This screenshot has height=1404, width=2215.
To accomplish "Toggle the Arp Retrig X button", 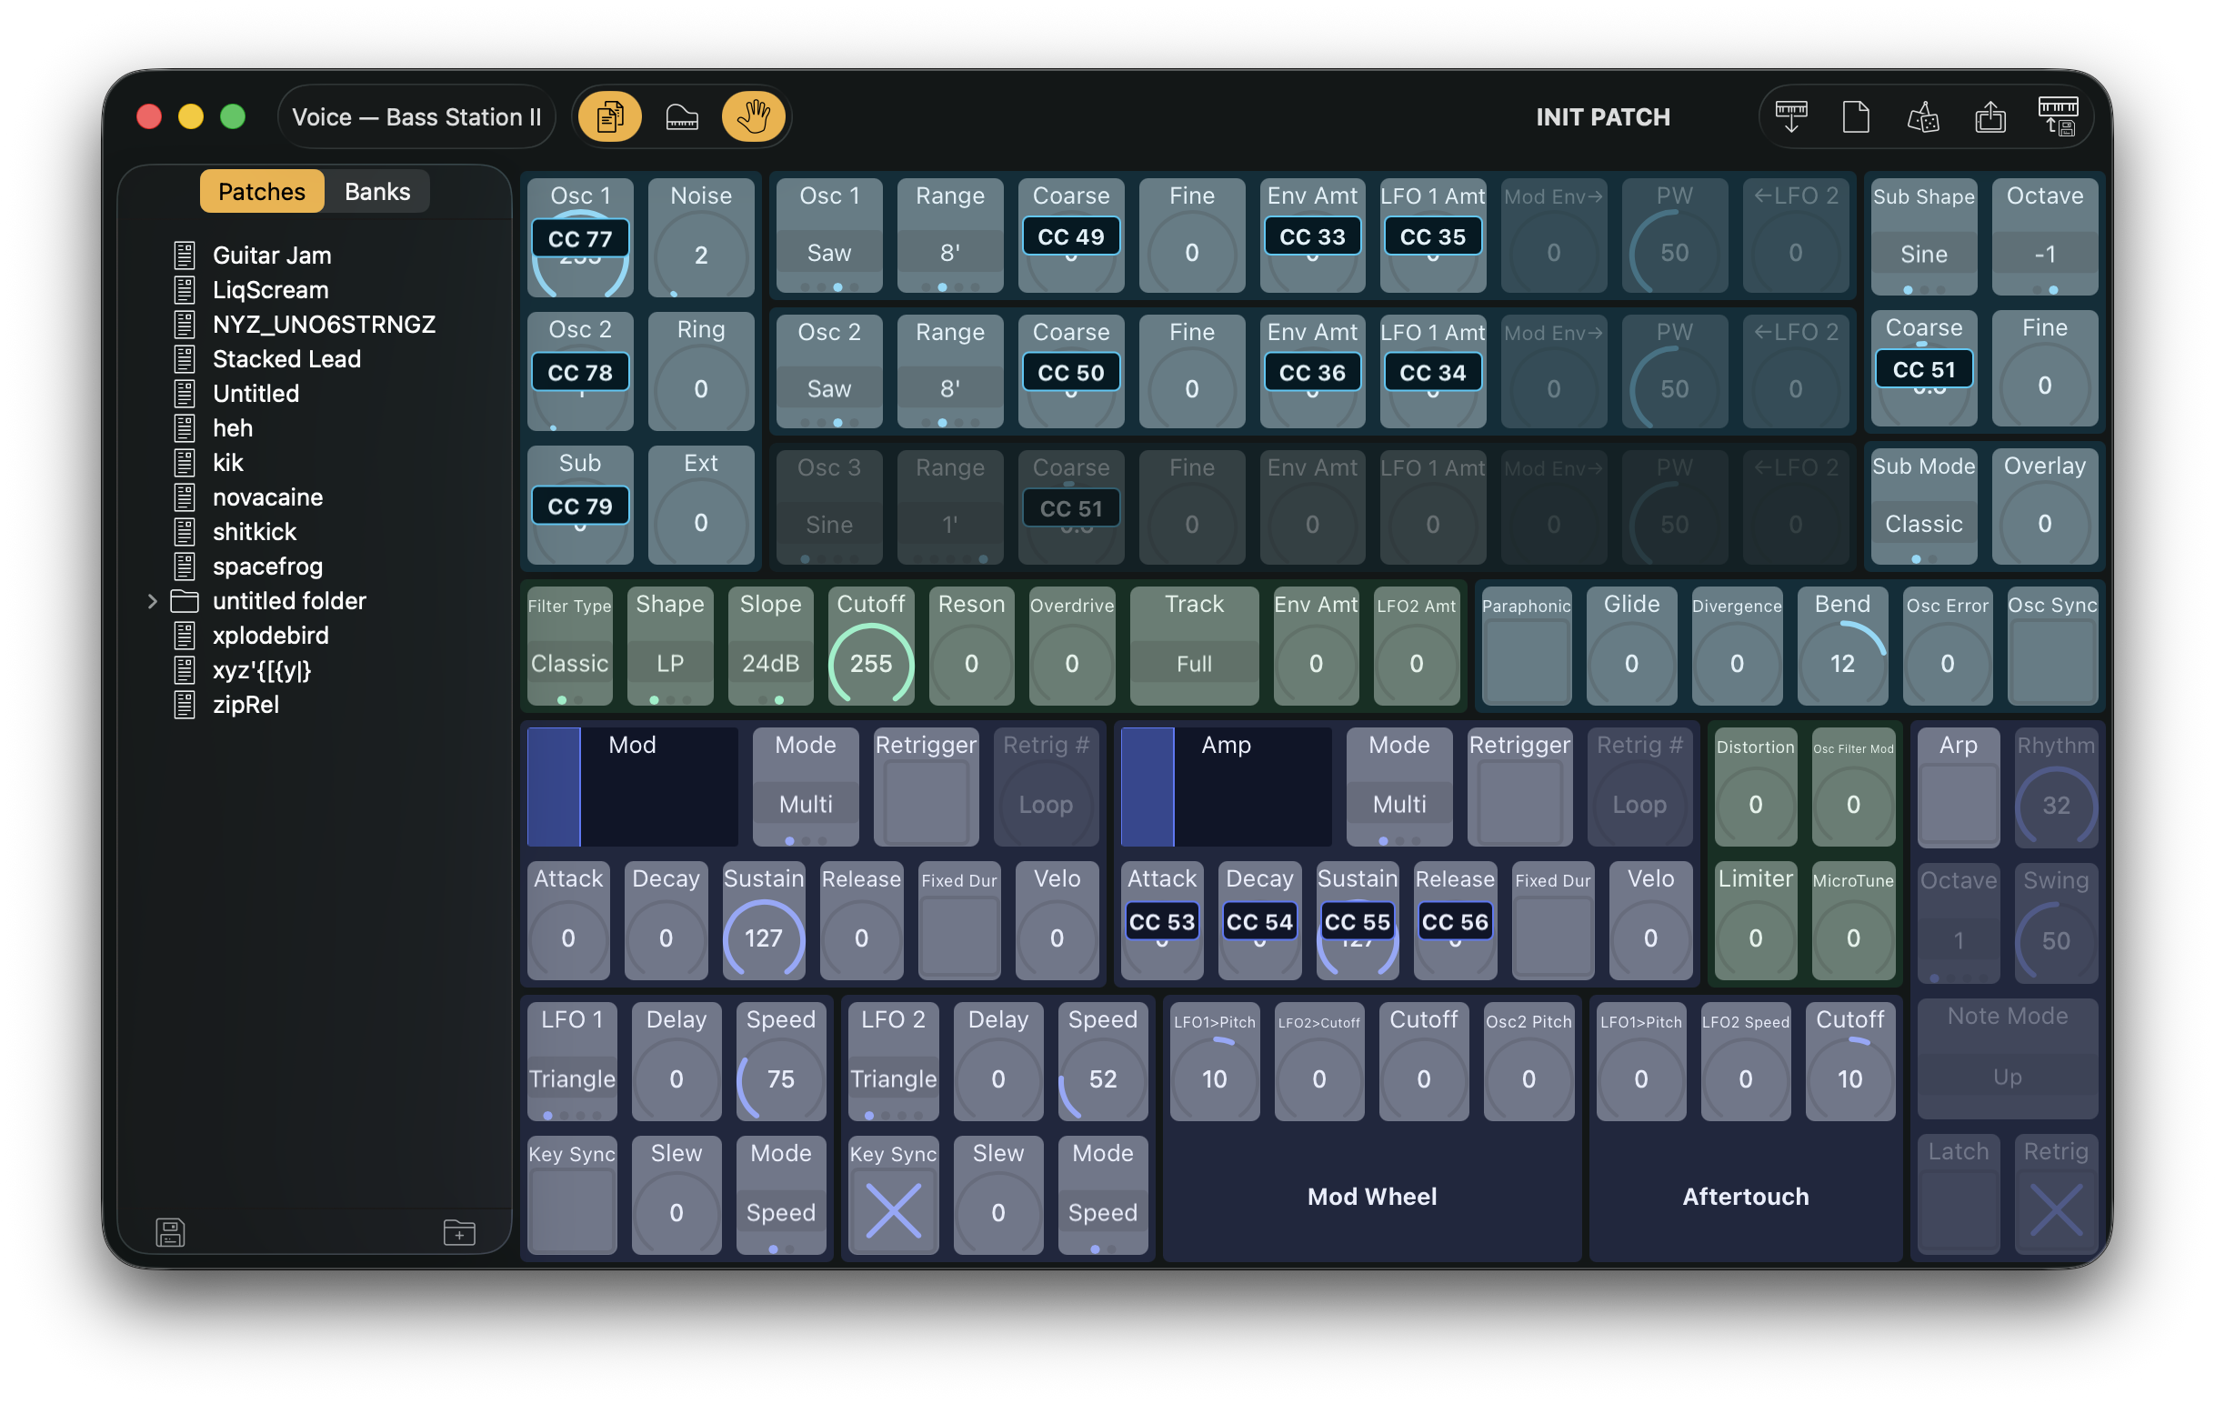I will tap(2055, 1208).
